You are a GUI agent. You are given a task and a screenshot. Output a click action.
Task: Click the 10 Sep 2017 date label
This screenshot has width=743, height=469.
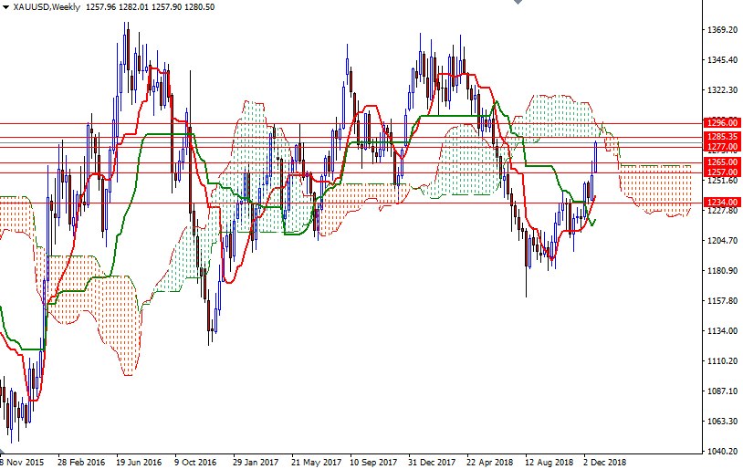pyautogui.click(x=373, y=462)
